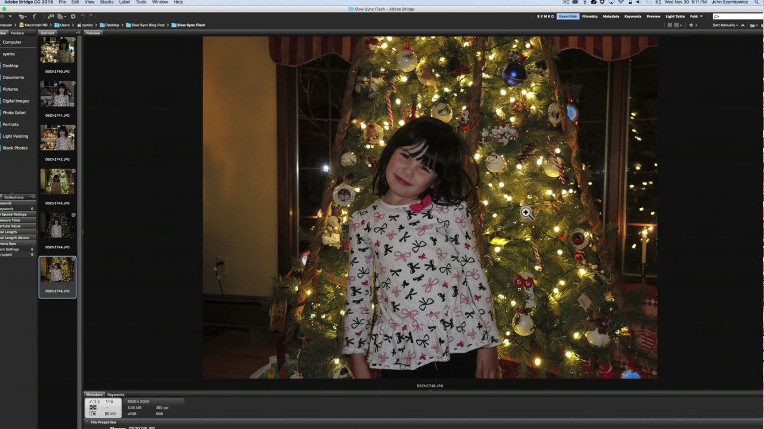Select thumbnail DSCN2742.JPG
Screen dimensions: 764x429
(57, 138)
